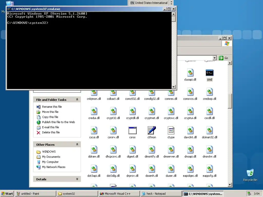Open the Start menu
263x197 pixels.
coord(7,194)
